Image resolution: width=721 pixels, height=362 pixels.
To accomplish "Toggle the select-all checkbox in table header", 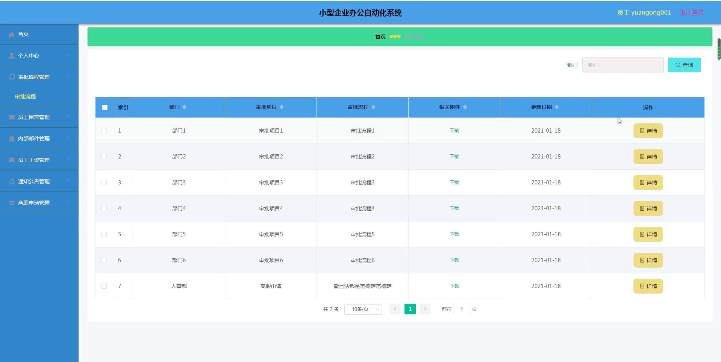I will (105, 107).
